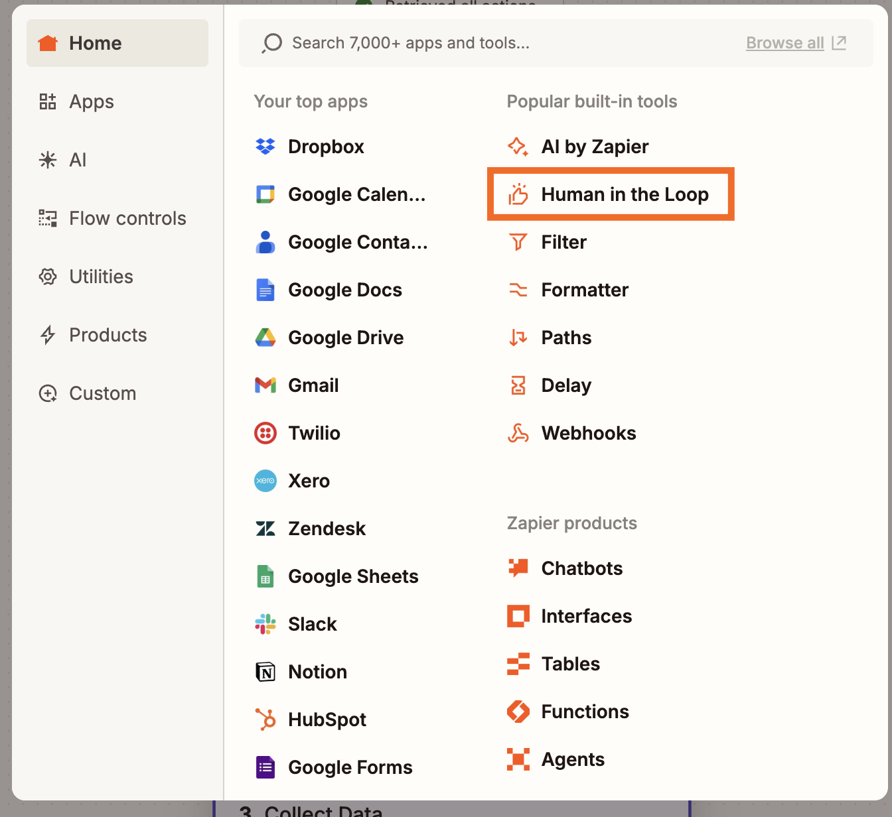Choose Human in the Loop tool
The width and height of the screenshot is (892, 817).
pyautogui.click(x=611, y=194)
